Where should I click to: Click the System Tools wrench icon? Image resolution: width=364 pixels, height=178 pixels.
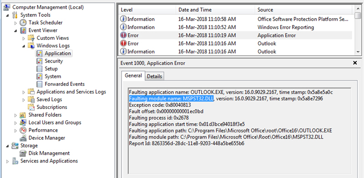click(x=15, y=15)
